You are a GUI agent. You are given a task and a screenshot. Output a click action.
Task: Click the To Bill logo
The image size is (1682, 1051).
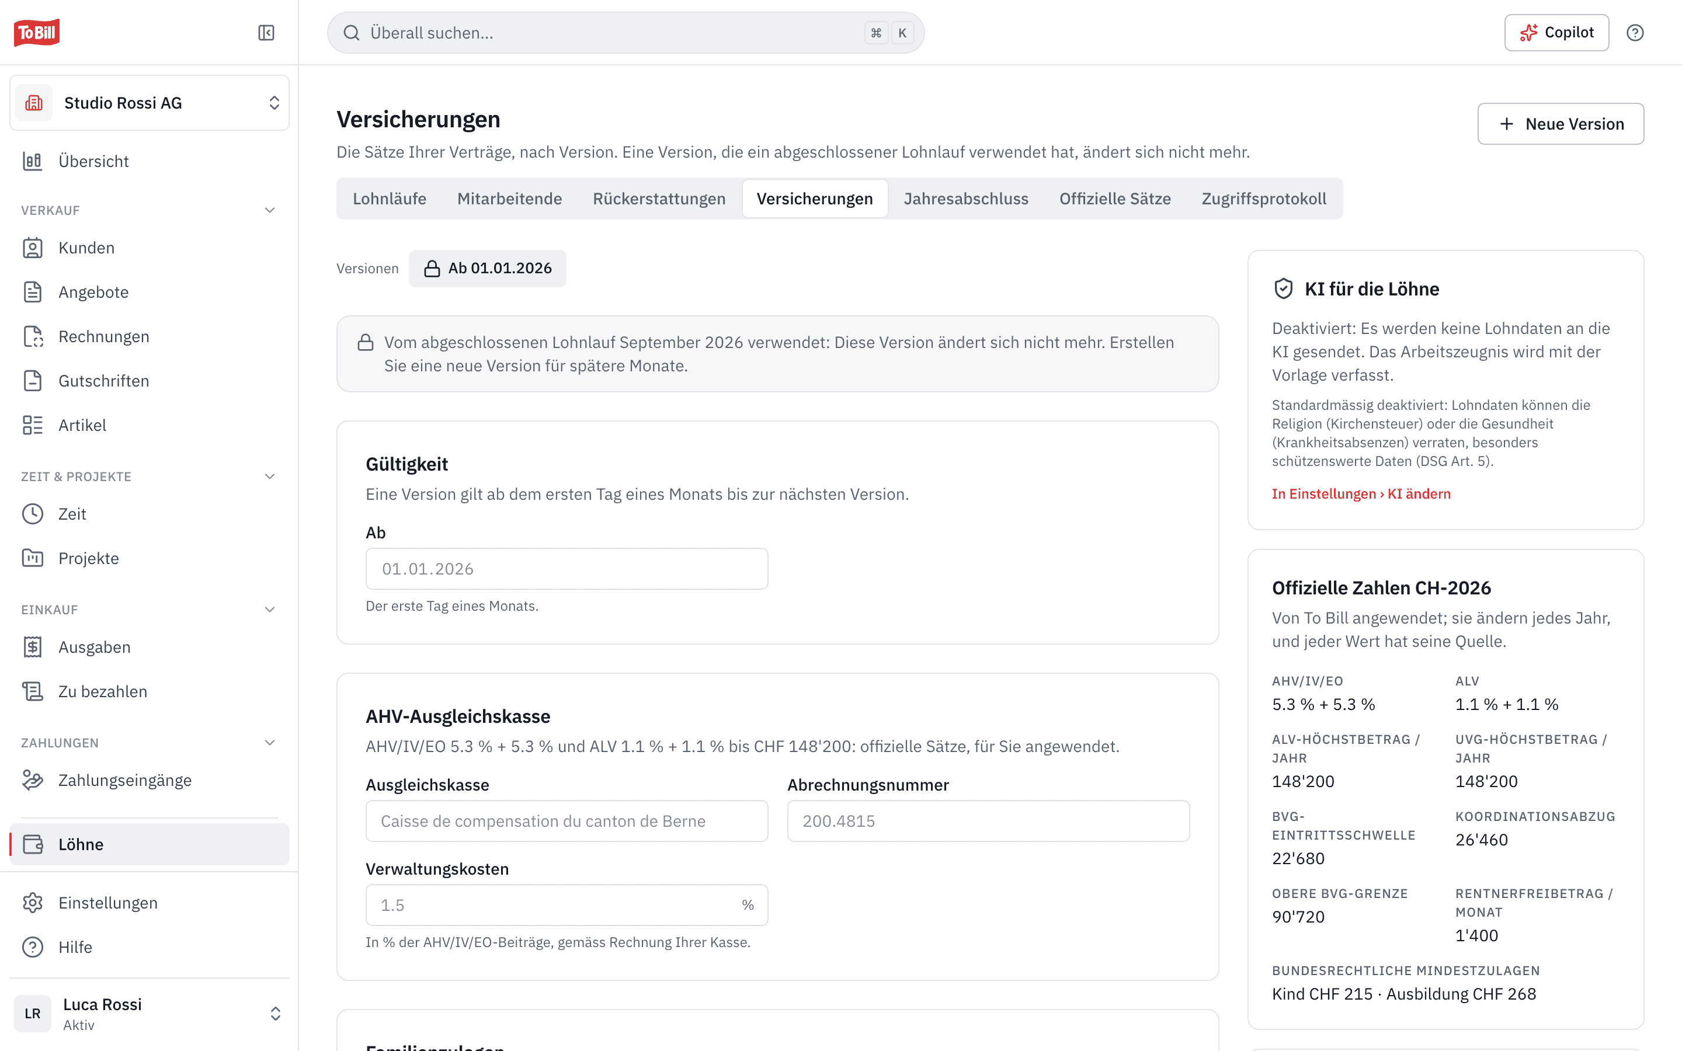coord(37,32)
